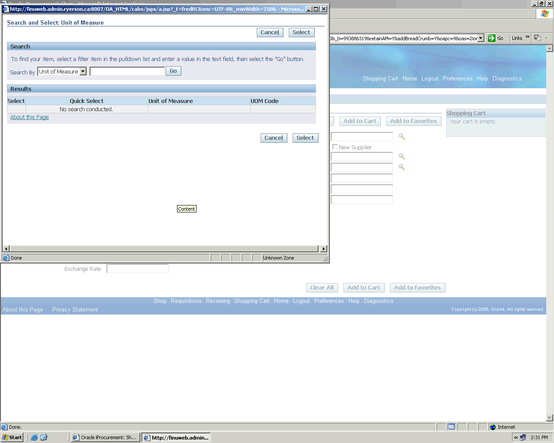Click the green Go arrow icon

pos(492,38)
